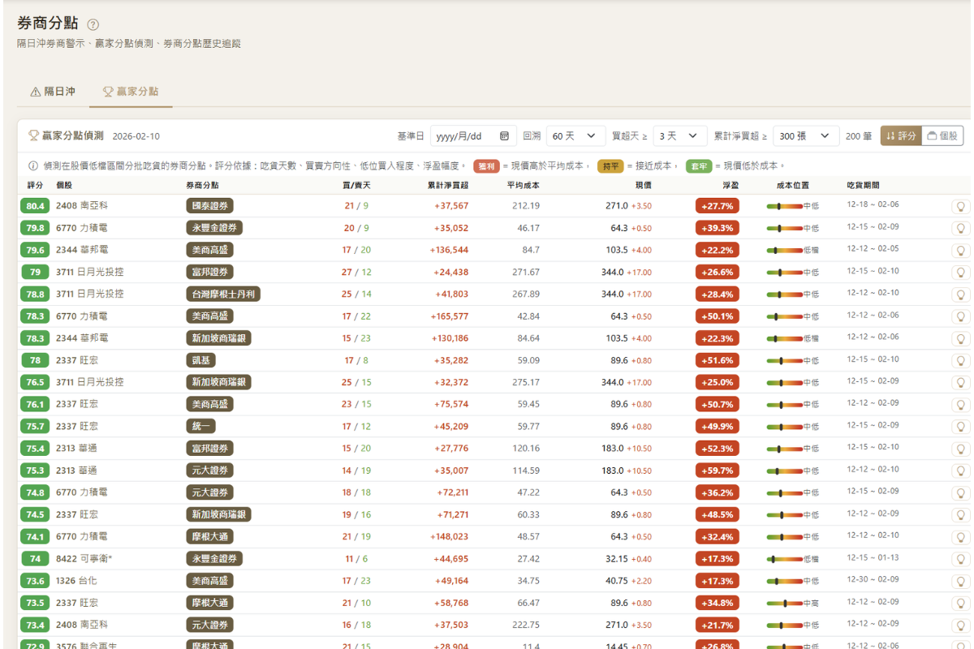Click the 國泰證券 broker tag

click(209, 206)
